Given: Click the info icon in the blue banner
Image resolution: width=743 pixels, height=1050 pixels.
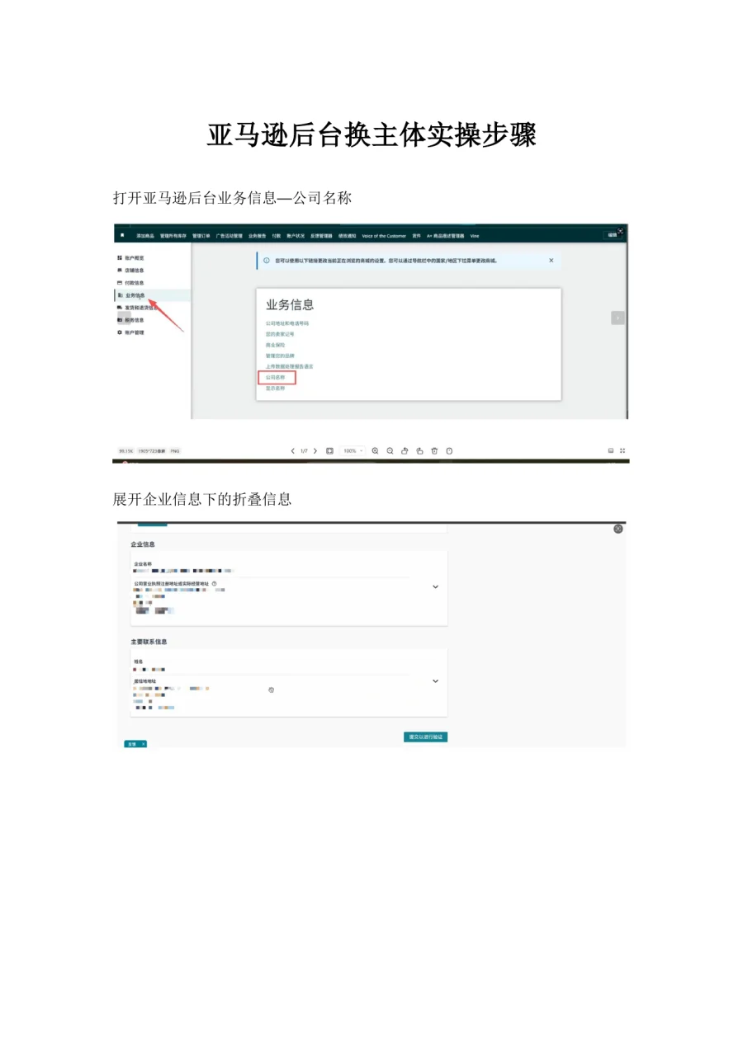Looking at the screenshot, I should pos(266,261).
